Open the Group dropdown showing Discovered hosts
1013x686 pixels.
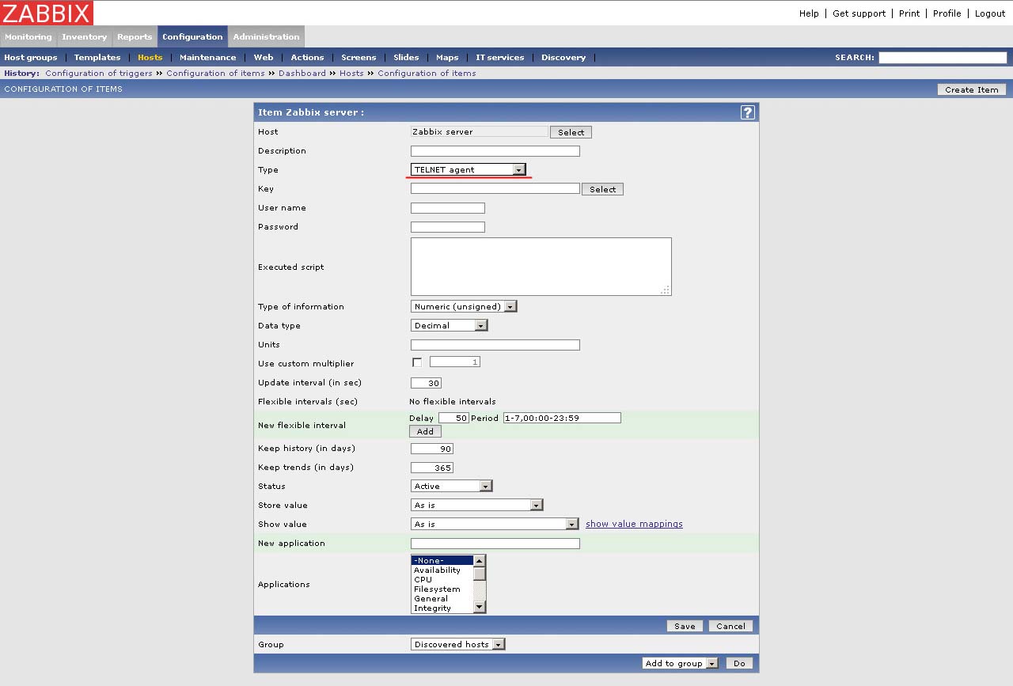click(x=457, y=644)
